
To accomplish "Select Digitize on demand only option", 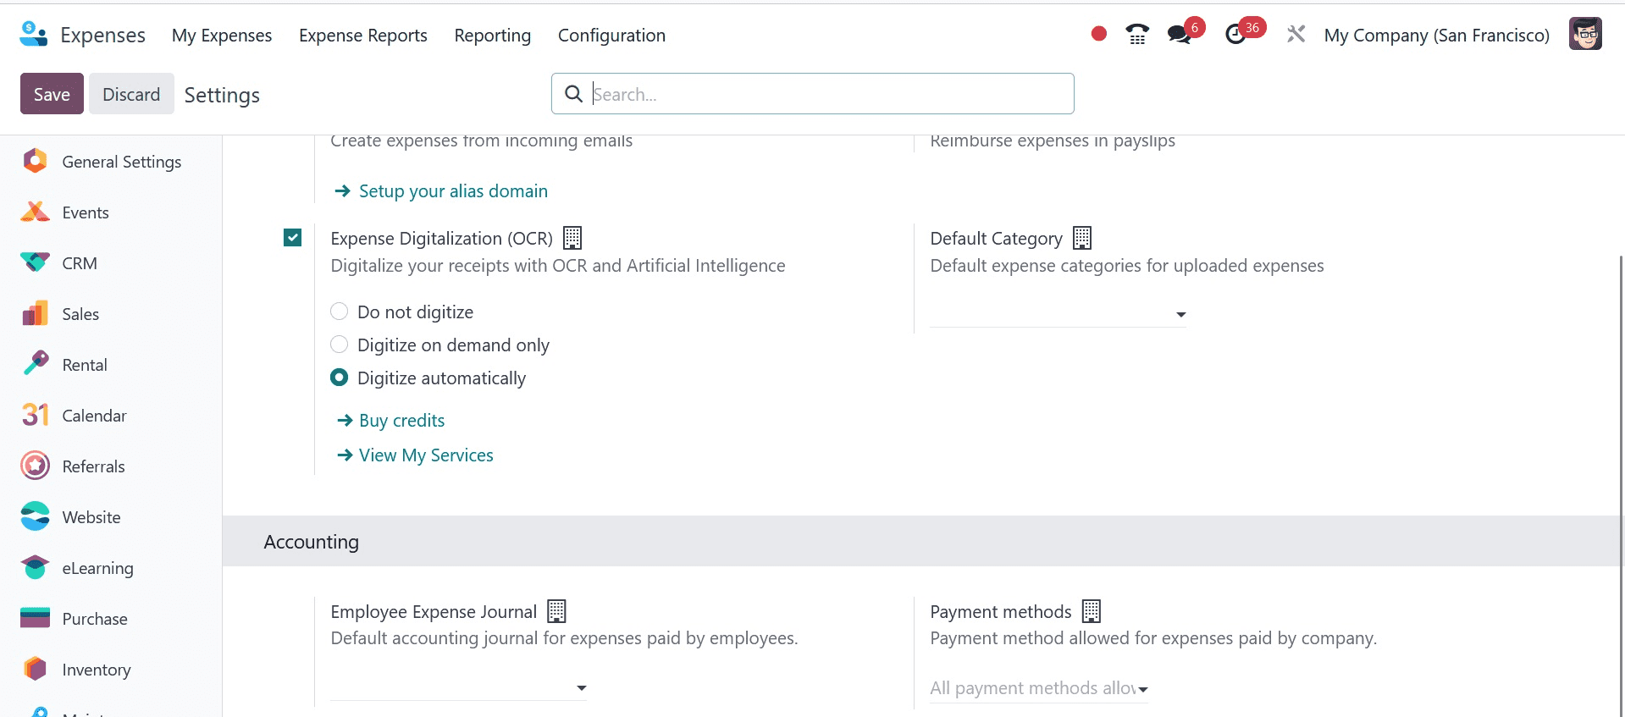I will 339,345.
